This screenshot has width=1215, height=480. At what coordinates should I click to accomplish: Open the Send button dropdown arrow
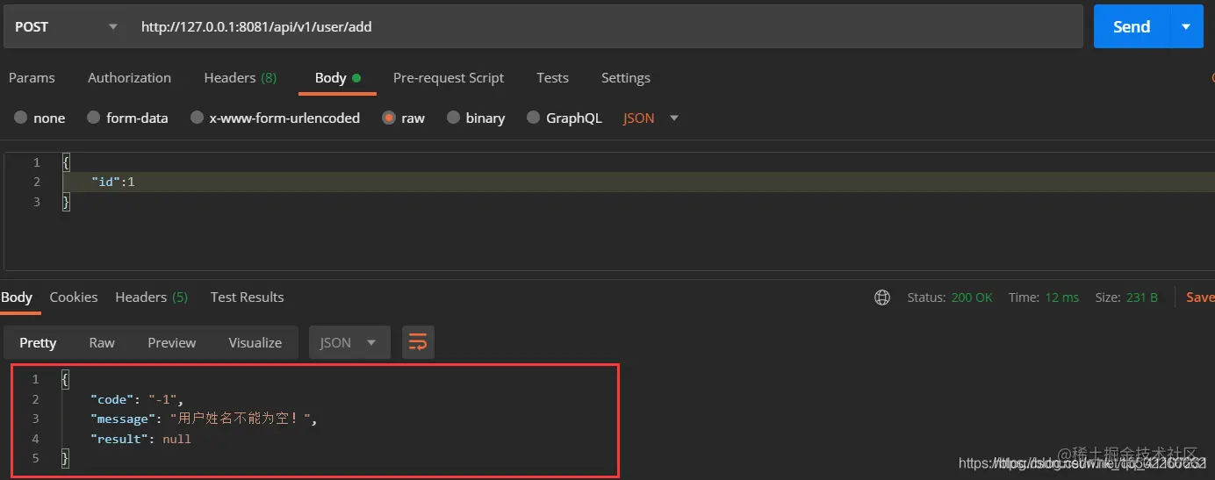pyautogui.click(x=1186, y=26)
